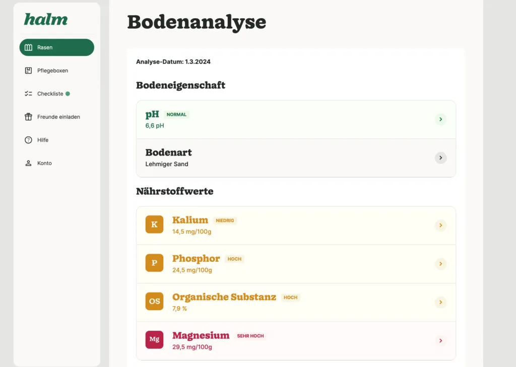Click the Pflegeboxen box icon
This screenshot has height=367, width=516.
tap(29, 70)
